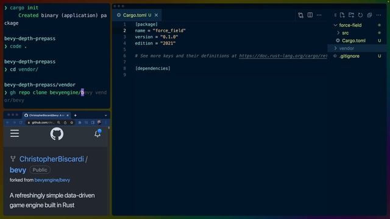The image size is (390, 219).
Task: Click the 'code .' command in terminal
Action: (x=18, y=46)
